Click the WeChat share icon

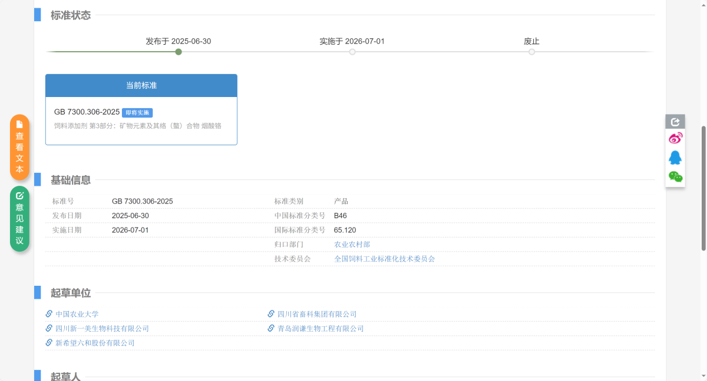[x=675, y=176]
